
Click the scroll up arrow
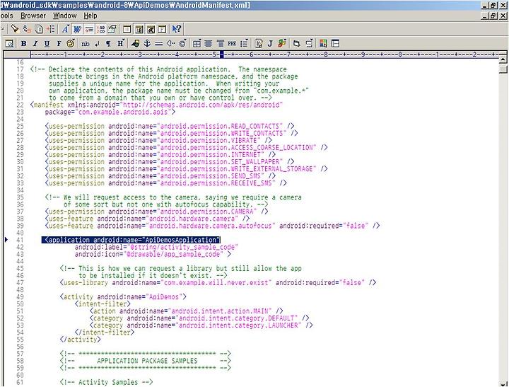point(503,59)
